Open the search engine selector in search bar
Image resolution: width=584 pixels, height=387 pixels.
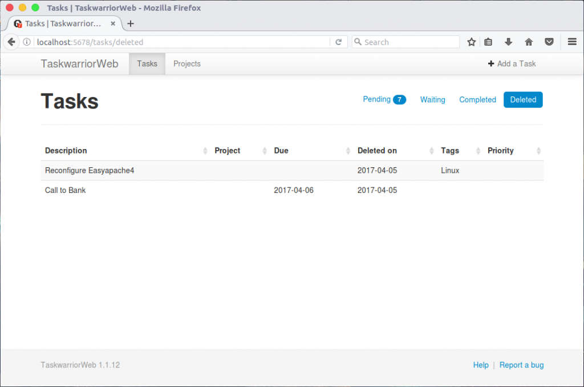coord(358,42)
